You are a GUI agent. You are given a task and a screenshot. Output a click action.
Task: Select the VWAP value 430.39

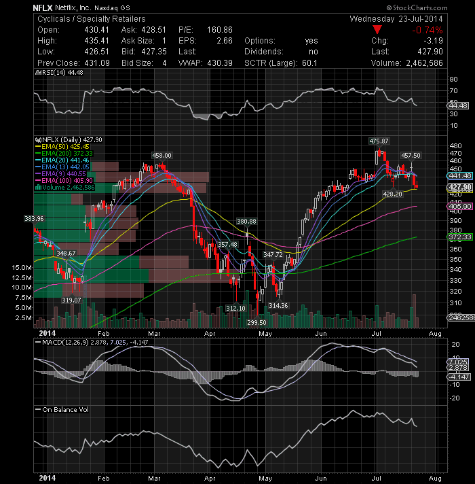[x=220, y=63]
